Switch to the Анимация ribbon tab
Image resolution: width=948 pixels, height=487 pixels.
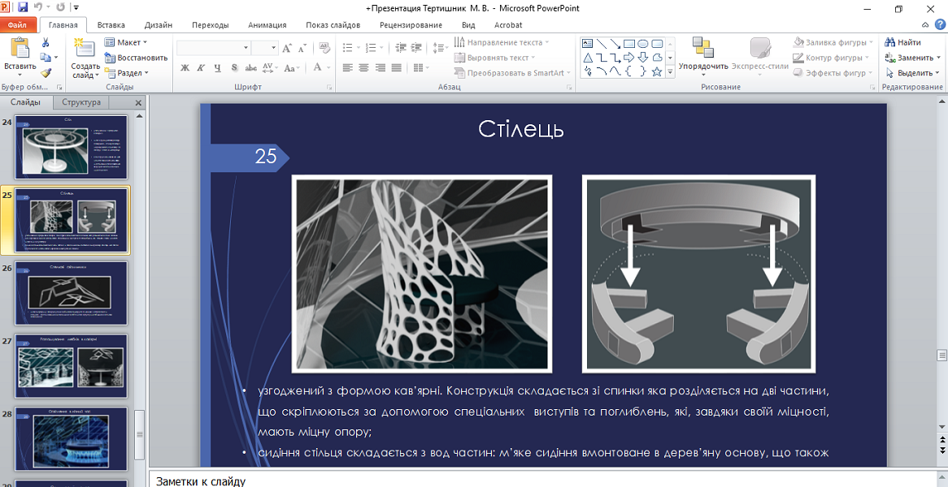[x=267, y=25]
